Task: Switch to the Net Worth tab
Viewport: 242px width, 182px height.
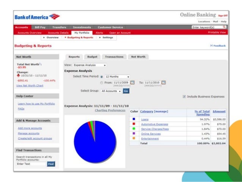Action: (138, 57)
